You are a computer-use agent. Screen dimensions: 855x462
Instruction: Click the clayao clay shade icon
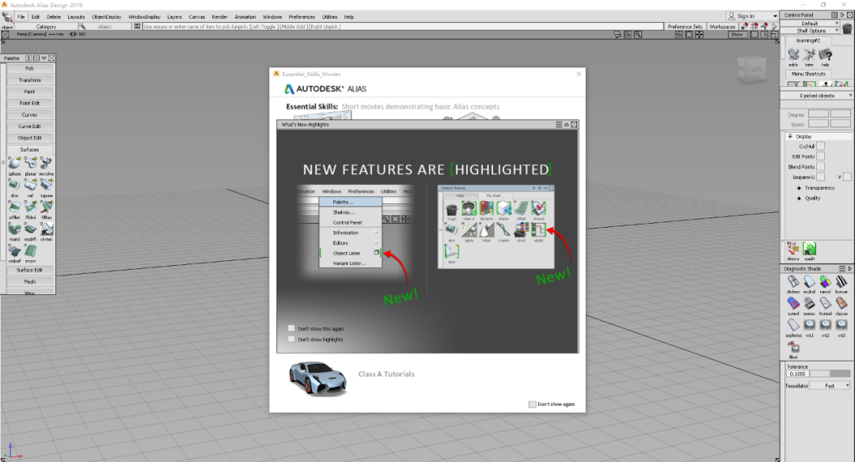pos(842,304)
